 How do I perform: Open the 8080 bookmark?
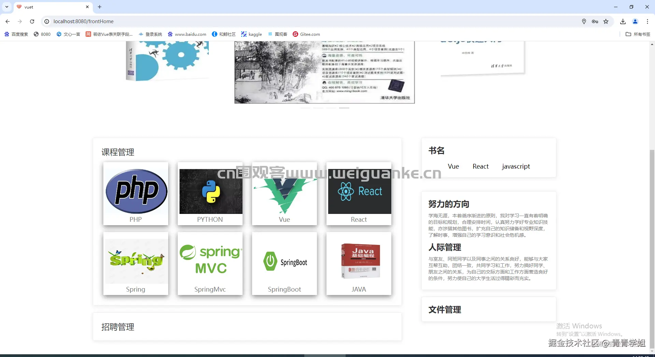point(42,34)
